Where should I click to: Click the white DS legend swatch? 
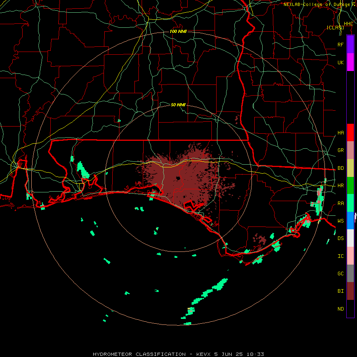click(x=350, y=238)
